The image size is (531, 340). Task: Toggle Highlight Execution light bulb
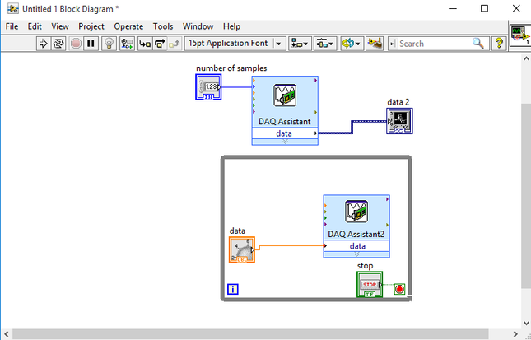[x=109, y=44]
